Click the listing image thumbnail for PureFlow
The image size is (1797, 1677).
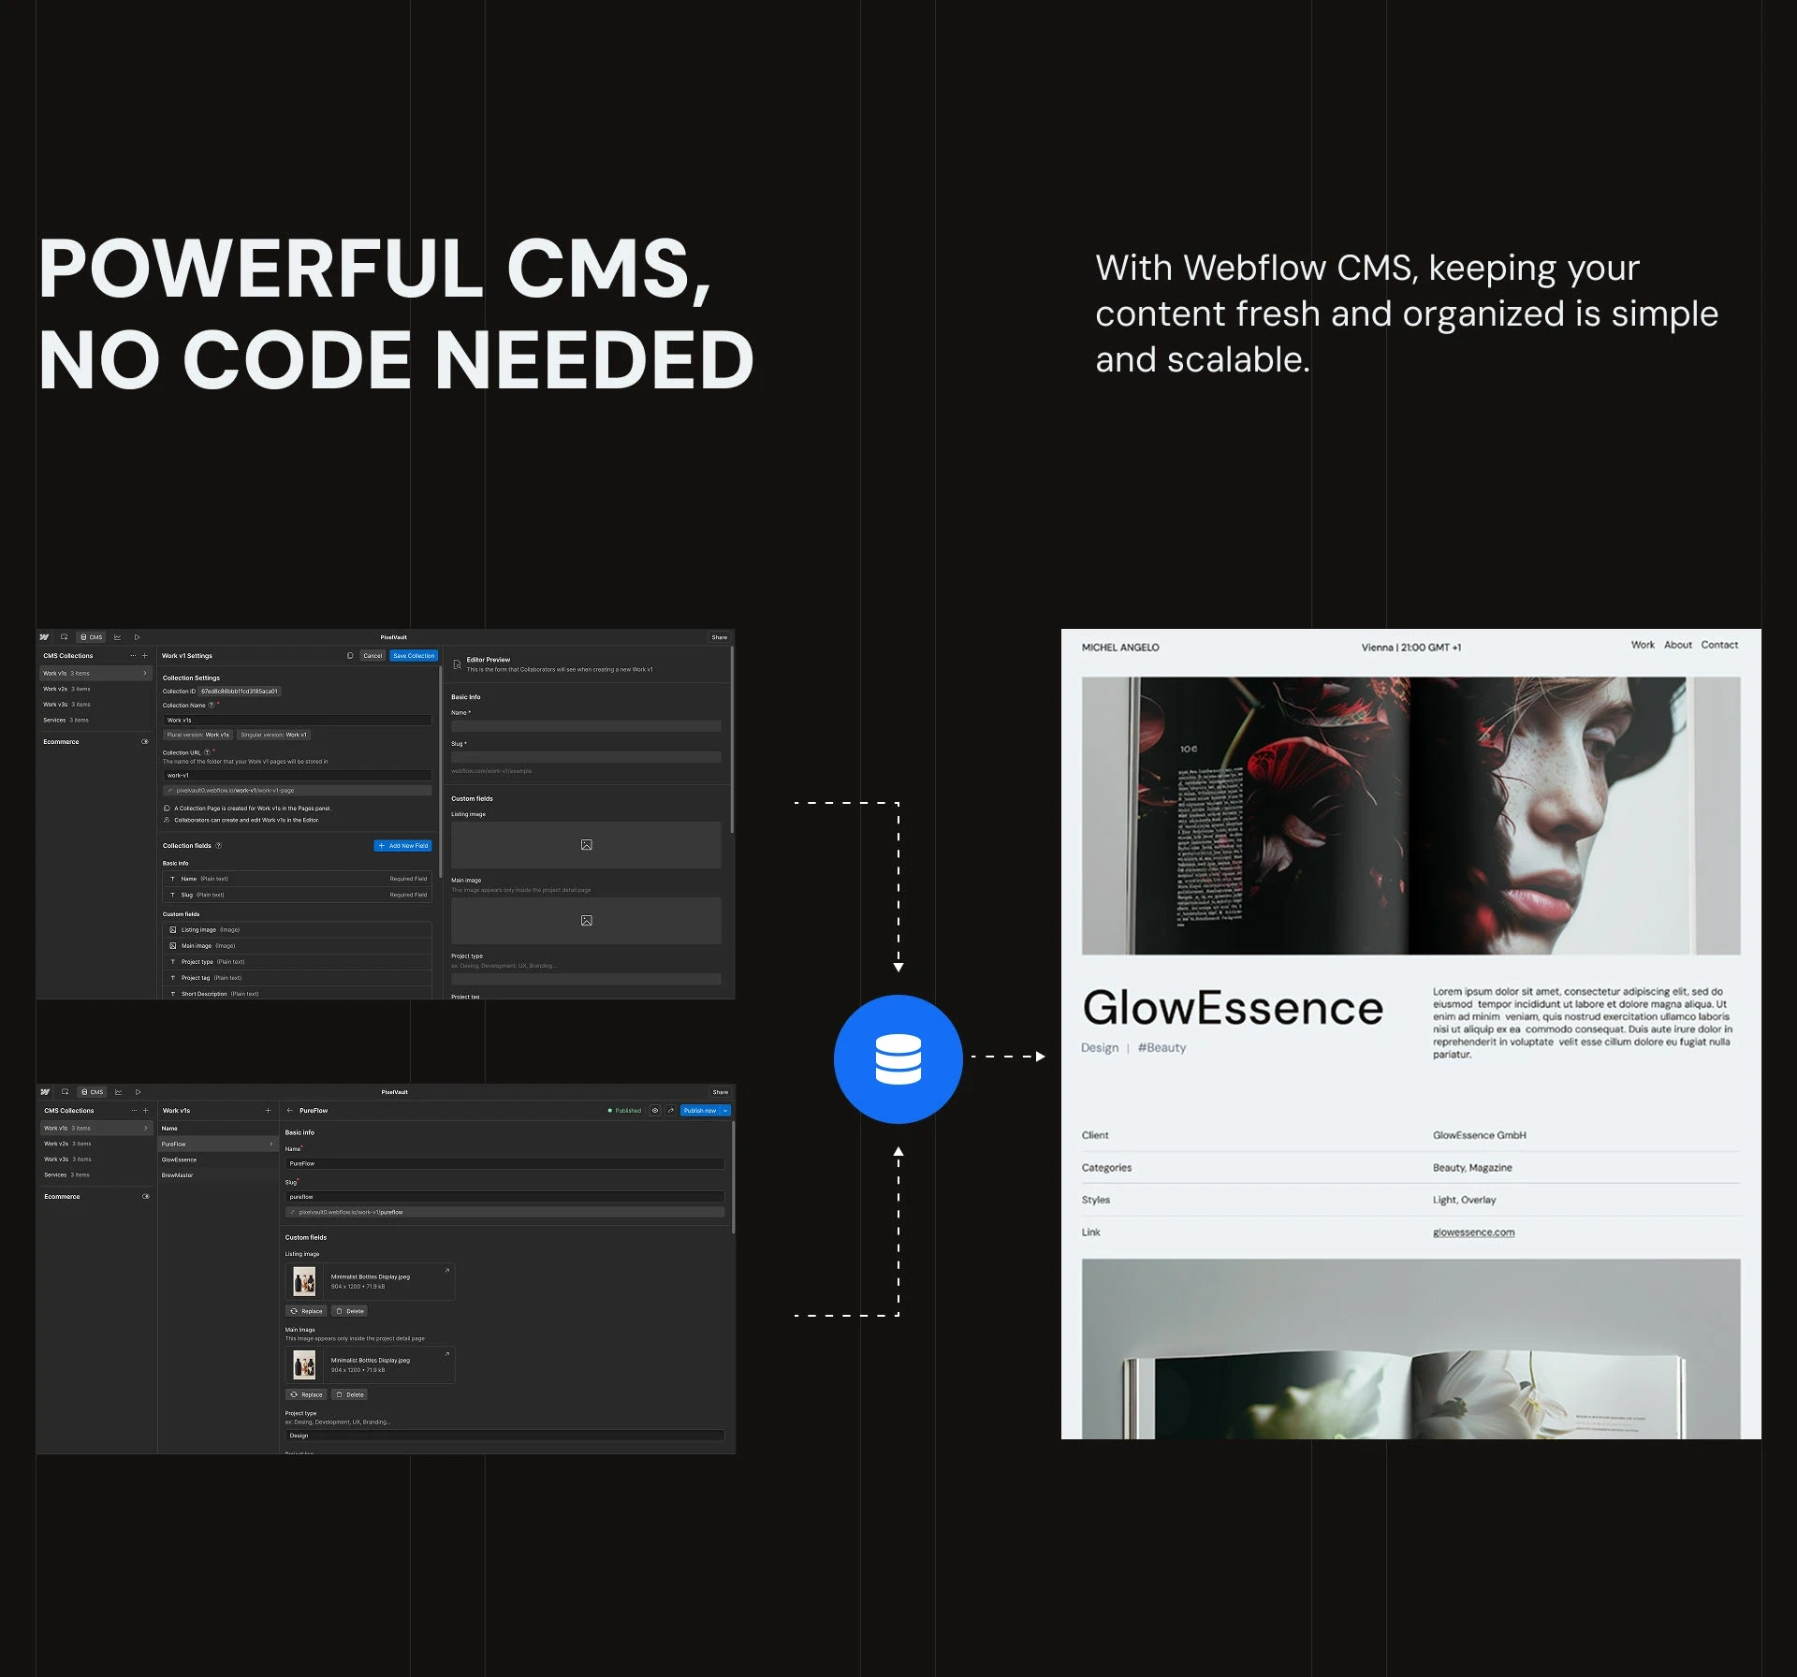304,1281
